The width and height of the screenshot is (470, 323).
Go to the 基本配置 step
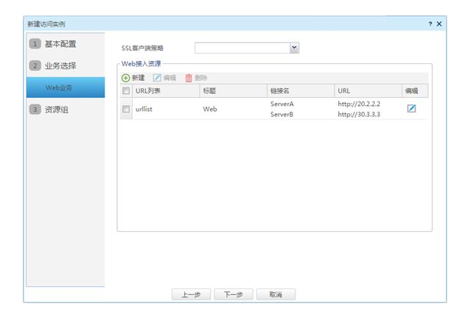(x=60, y=44)
